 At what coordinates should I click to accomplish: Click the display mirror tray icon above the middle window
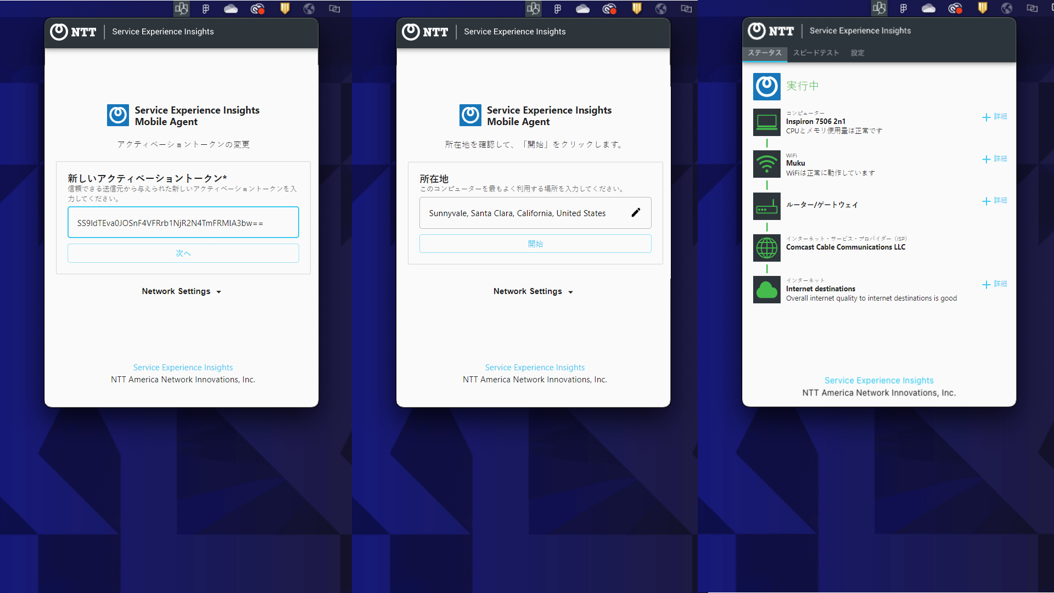click(686, 8)
